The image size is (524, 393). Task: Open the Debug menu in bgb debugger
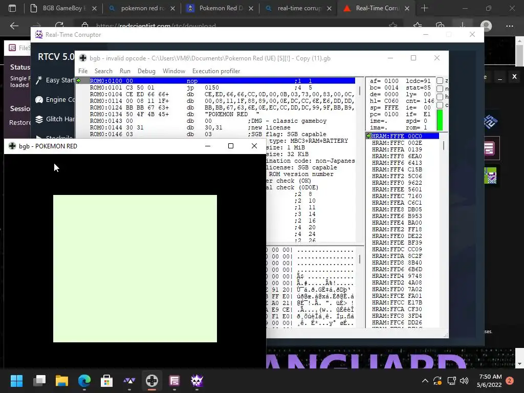point(146,71)
